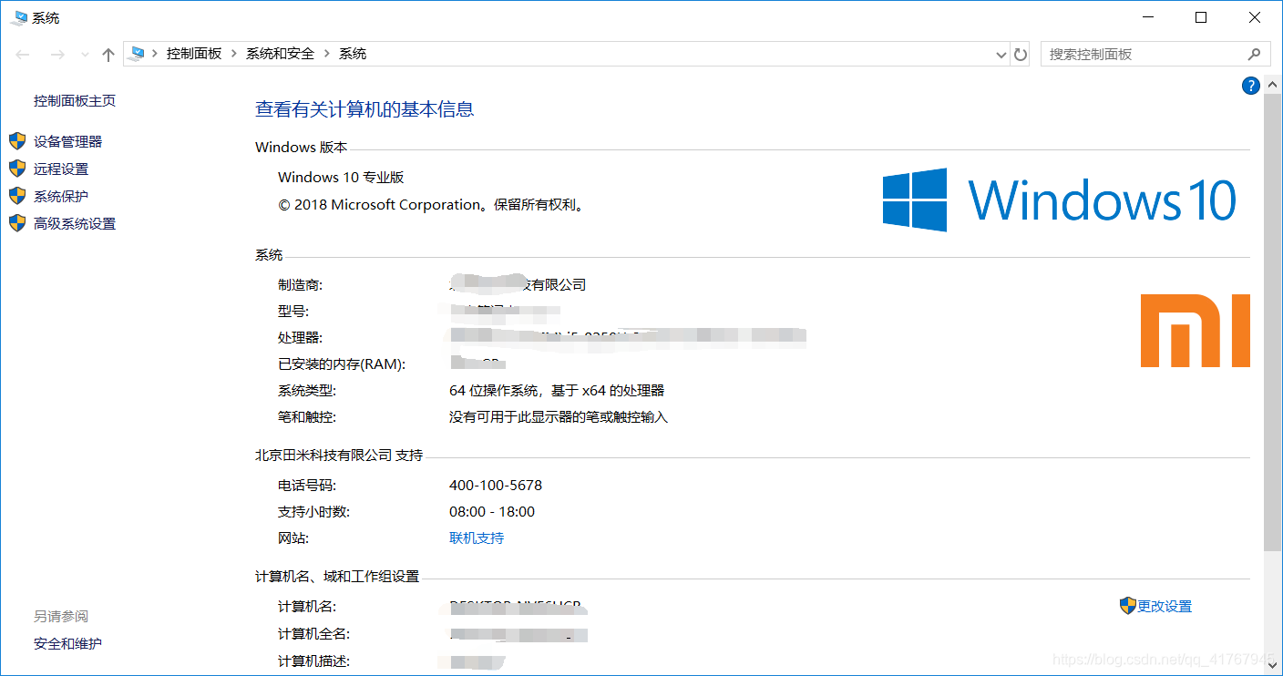
Task: Click the 64 位操作系统 system type value
Action: point(557,391)
